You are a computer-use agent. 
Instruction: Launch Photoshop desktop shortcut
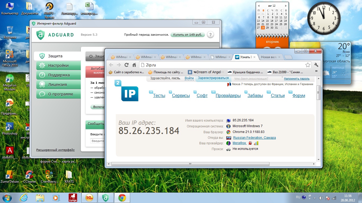pyautogui.click(x=10, y=128)
